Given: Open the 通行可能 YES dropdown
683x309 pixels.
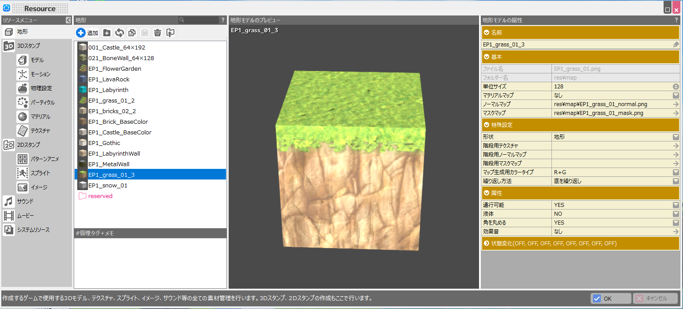Looking at the screenshot, I should coord(675,205).
